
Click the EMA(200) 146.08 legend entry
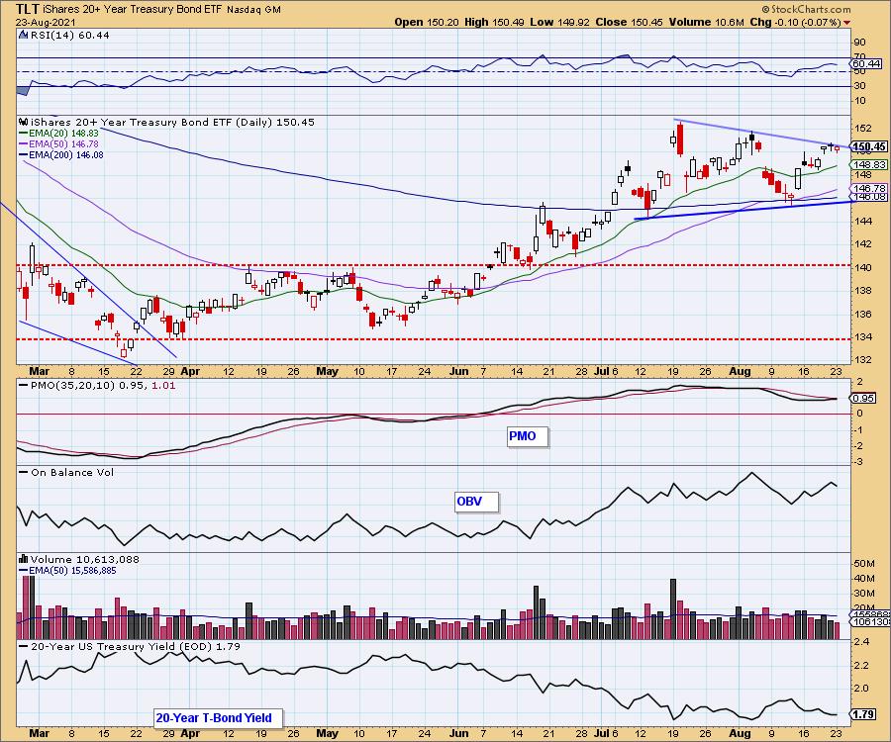(x=61, y=154)
